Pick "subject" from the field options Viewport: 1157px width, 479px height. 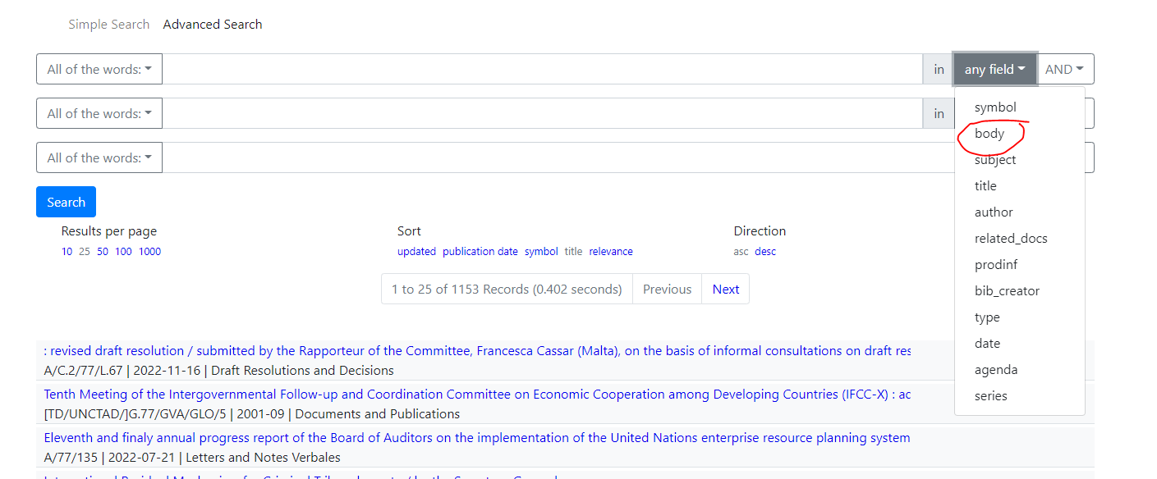click(x=995, y=159)
